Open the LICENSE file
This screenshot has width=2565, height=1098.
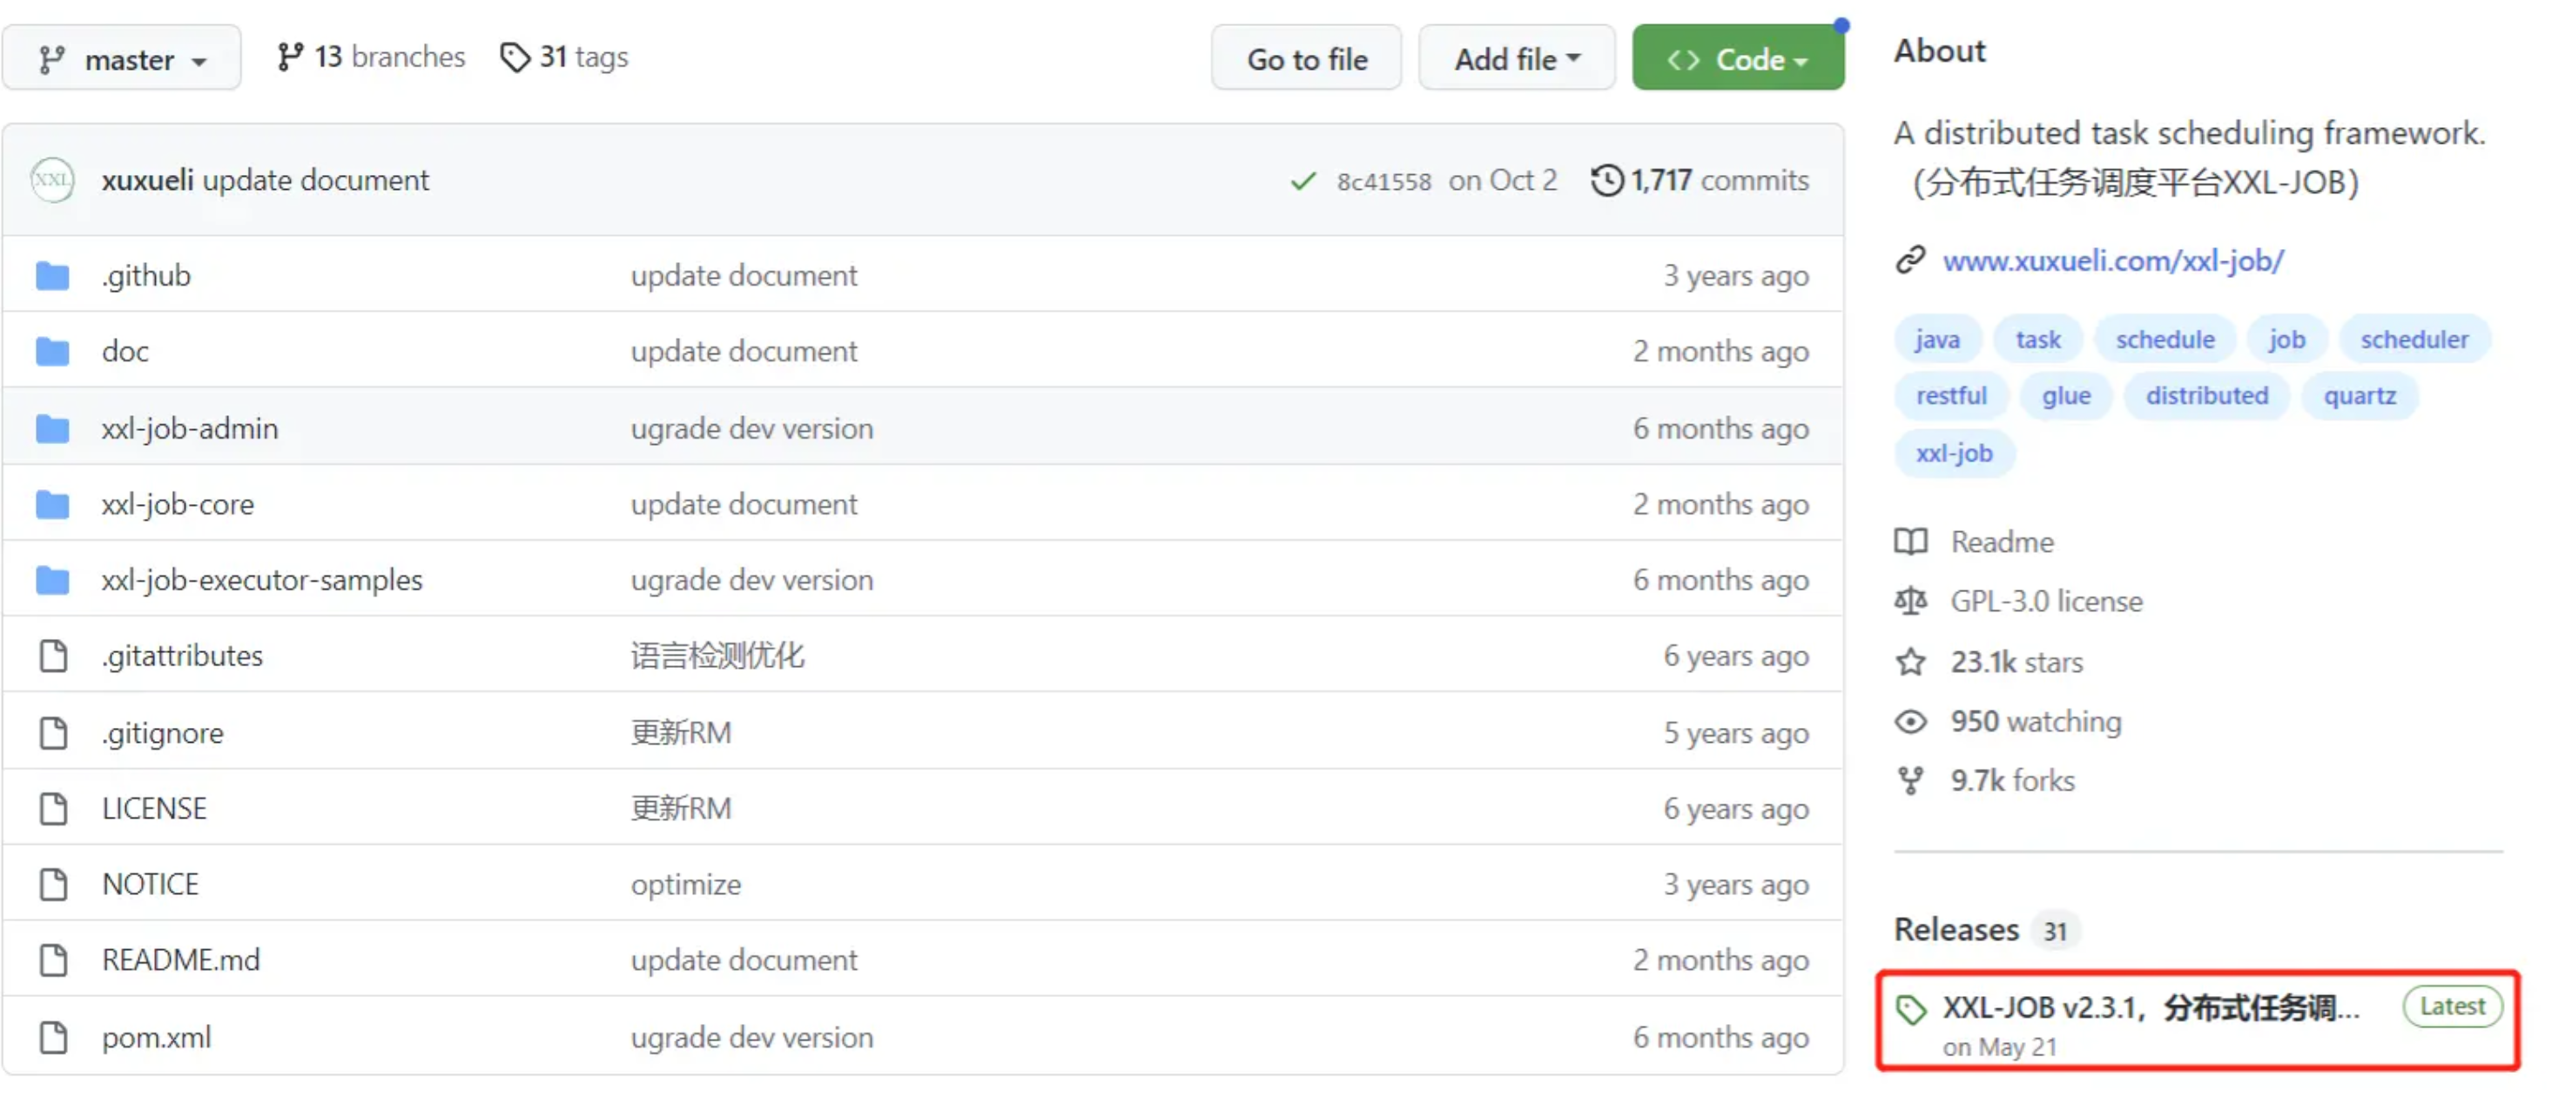click(154, 808)
